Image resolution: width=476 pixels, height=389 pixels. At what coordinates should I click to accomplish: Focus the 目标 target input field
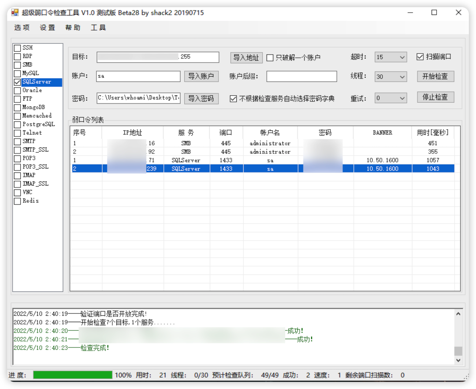[158, 57]
